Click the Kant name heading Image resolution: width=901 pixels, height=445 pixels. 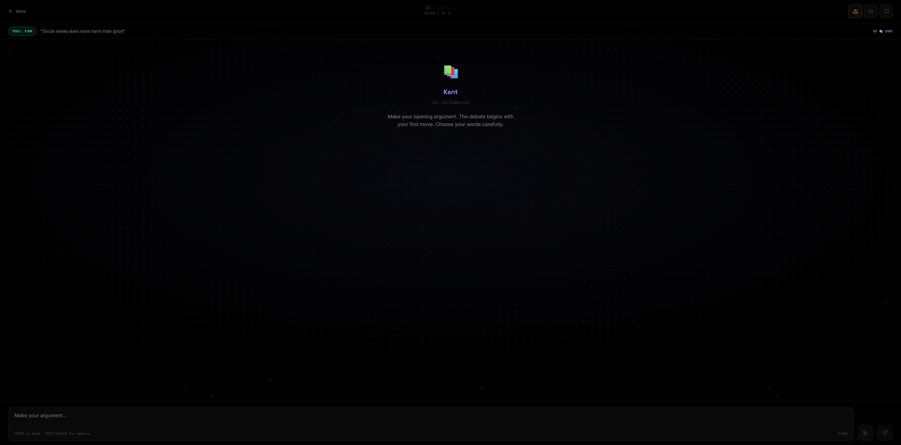450,92
